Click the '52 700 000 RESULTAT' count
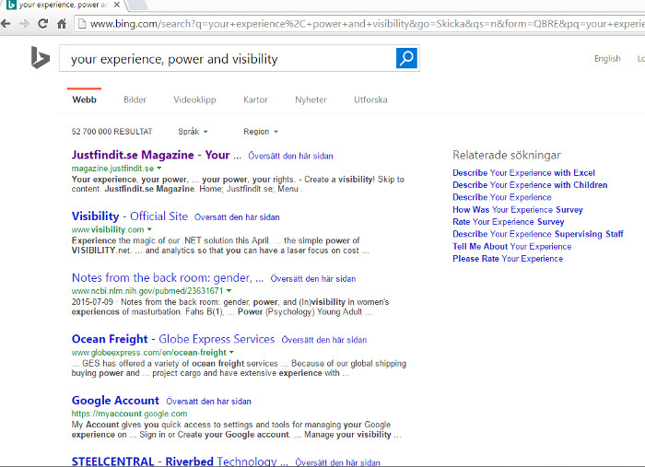This screenshot has width=645, height=467. (111, 132)
